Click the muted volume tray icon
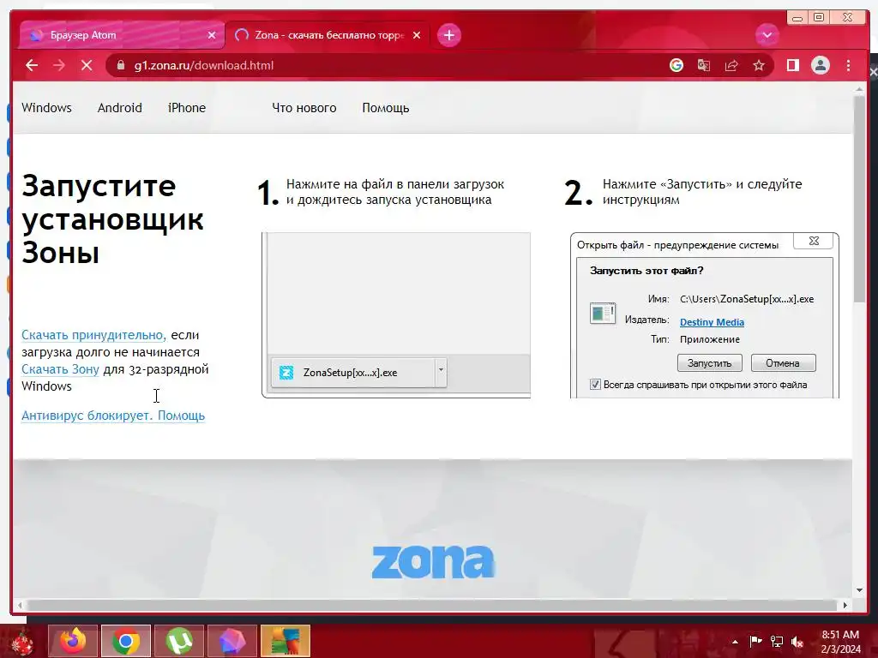Image resolution: width=878 pixels, height=658 pixels. (x=797, y=642)
